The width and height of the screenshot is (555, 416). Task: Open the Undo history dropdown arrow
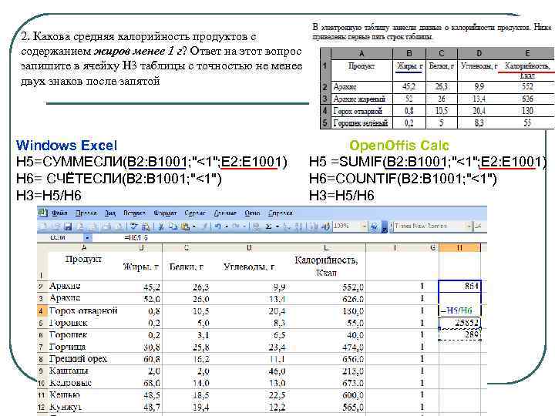pos(227,226)
